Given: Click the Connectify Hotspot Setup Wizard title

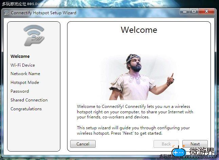Looking at the screenshot, I should (x=44, y=13).
